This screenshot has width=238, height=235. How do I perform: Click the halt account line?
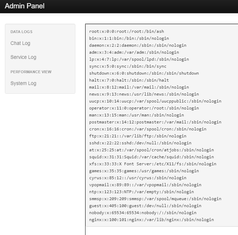(x=129, y=80)
